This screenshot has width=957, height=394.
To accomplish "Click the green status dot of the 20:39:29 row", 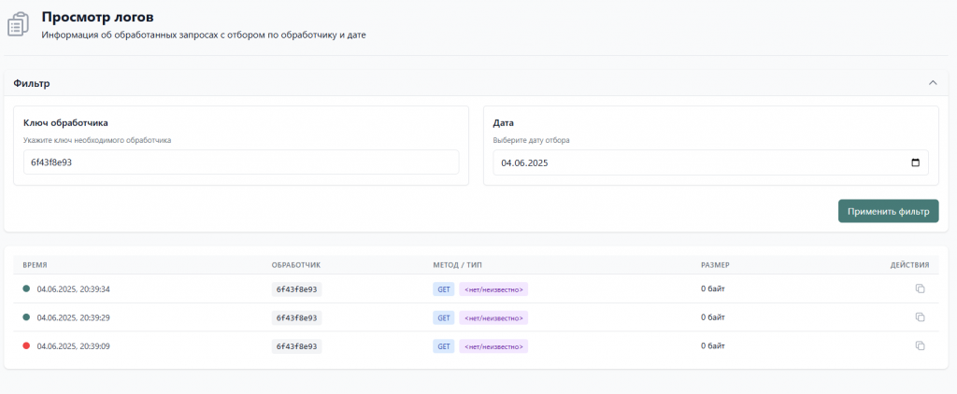I will pyautogui.click(x=26, y=317).
